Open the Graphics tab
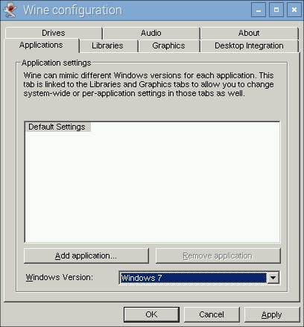The image size is (304, 327). [168, 45]
